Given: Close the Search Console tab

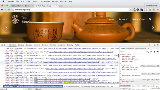Looking at the screenshot, I should tap(32, 6).
